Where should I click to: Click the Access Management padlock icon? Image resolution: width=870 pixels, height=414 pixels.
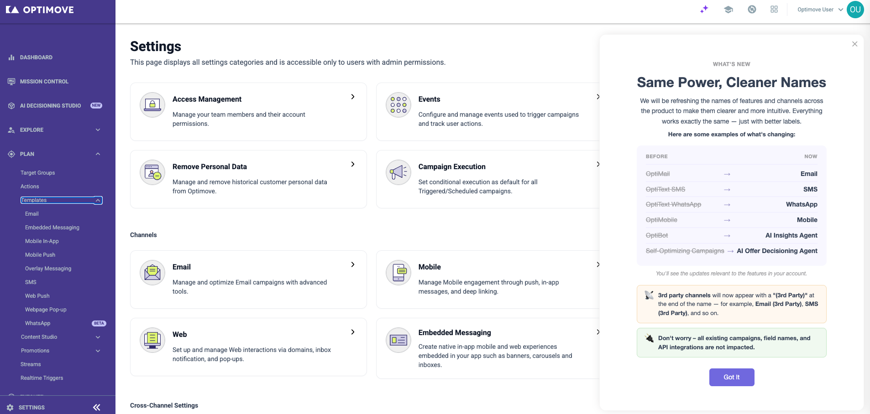[x=152, y=105]
